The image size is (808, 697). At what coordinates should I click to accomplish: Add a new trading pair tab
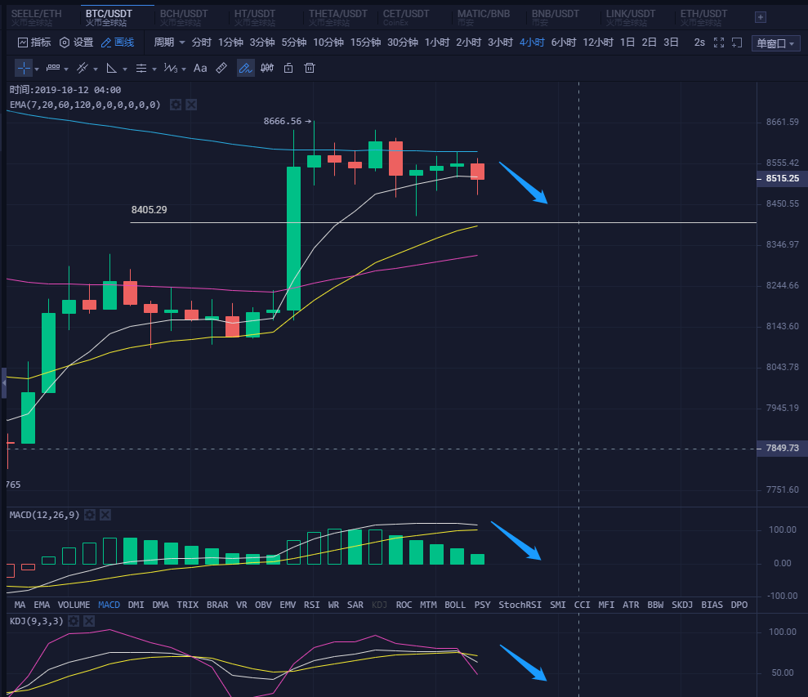coord(761,17)
